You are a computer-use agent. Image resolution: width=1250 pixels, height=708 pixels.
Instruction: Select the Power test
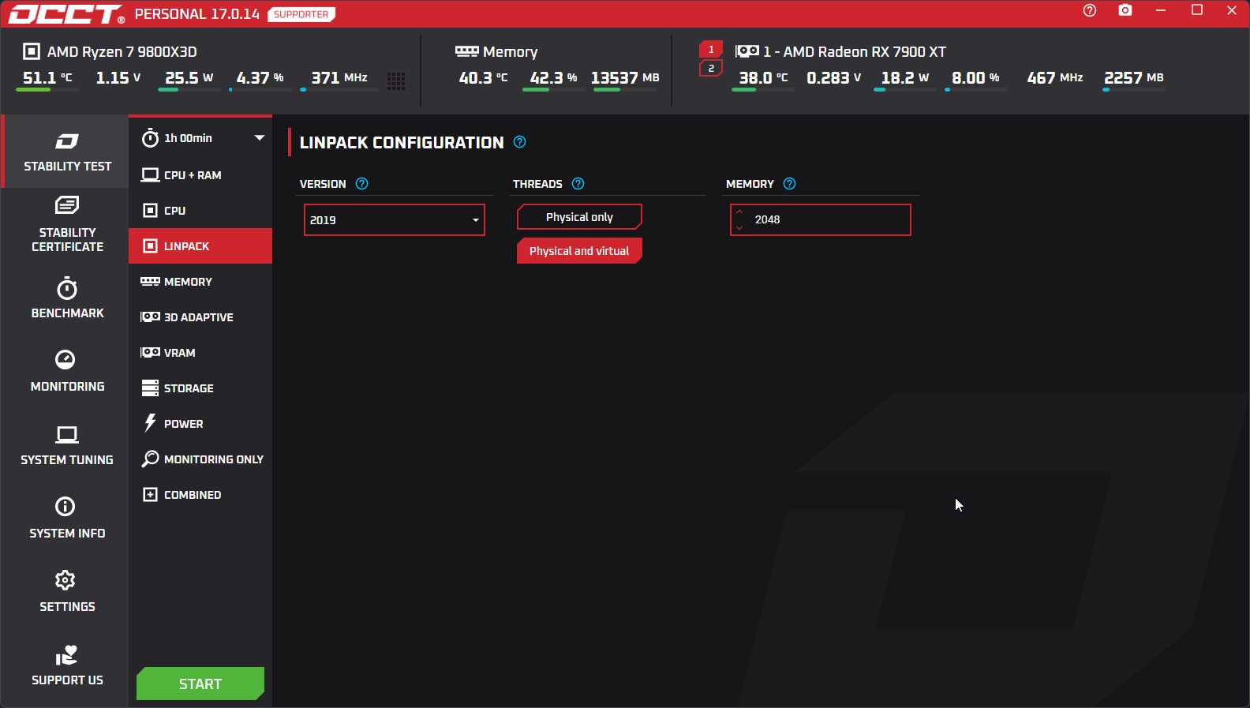click(200, 424)
